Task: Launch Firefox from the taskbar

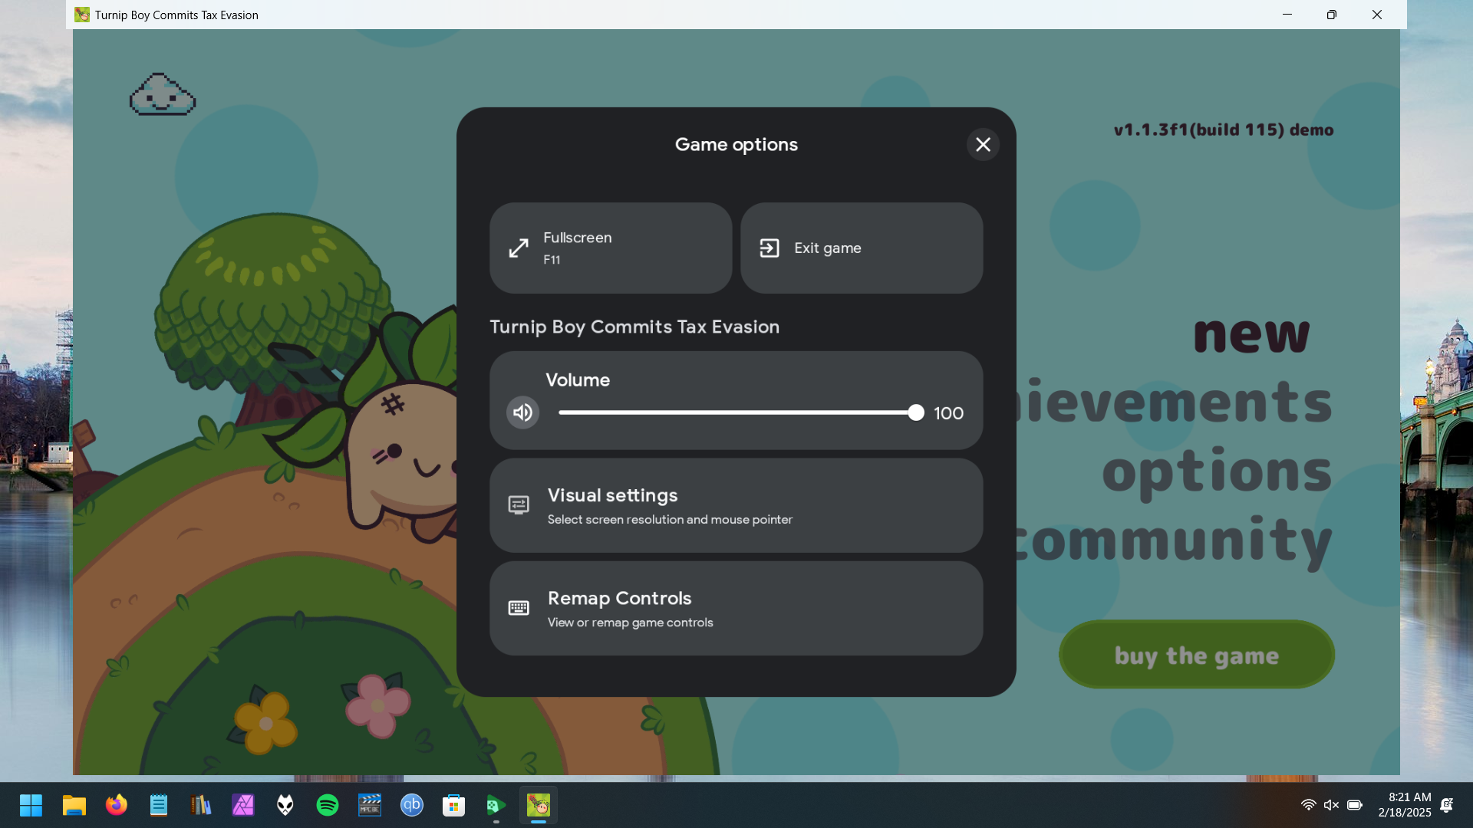Action: coord(117,805)
